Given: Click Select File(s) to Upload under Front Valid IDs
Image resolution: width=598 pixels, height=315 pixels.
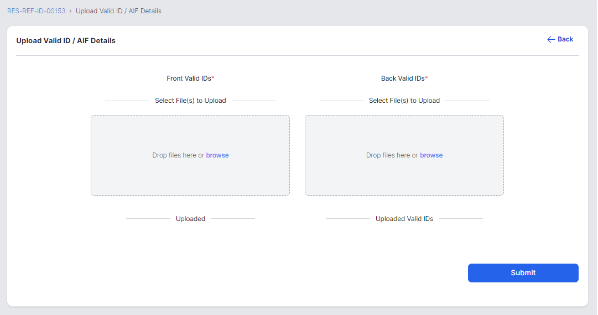Looking at the screenshot, I should tap(190, 101).
